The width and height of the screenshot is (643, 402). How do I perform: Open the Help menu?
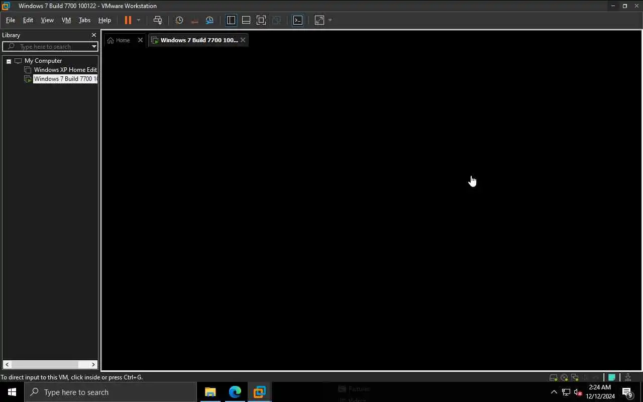(x=104, y=20)
